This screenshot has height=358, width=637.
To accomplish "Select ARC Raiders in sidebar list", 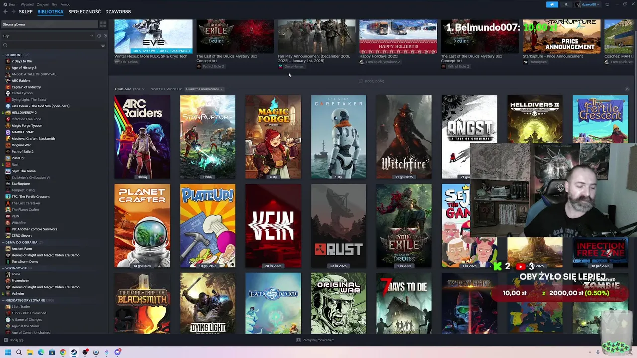I will (x=21, y=81).
